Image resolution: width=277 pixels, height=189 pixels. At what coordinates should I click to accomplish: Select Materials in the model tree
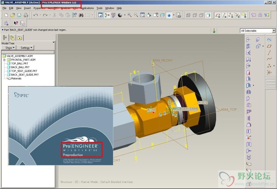(16, 78)
